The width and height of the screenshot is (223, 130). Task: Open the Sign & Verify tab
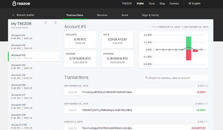pos(150,15)
